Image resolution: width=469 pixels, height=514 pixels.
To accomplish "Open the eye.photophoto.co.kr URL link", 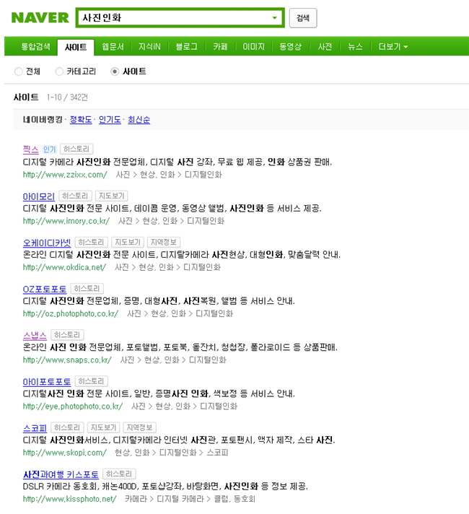I will [73, 406].
